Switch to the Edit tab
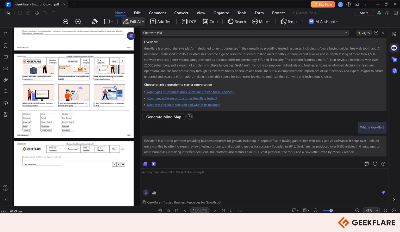 tap(137, 13)
